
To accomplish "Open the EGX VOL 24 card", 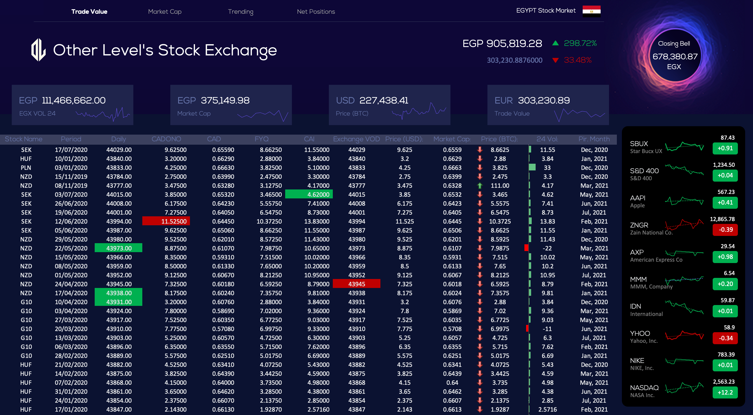I will click(73, 105).
